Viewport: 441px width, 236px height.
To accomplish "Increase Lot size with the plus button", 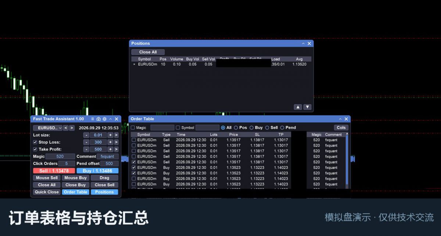I will 110,135.
